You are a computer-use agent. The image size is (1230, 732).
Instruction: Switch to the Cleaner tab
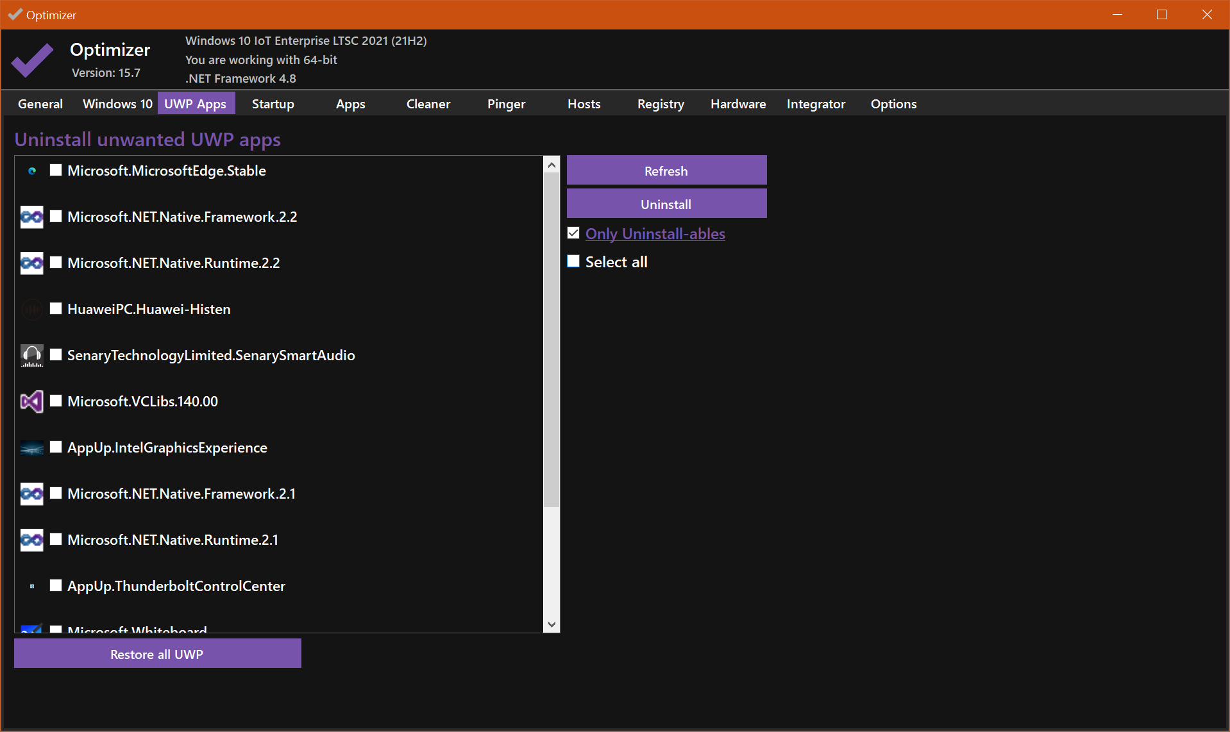click(428, 104)
